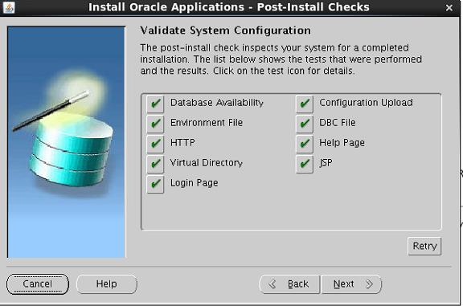Viewport: 463px width, 306px height.
Task: Select the HTTP label
Action: tap(182, 143)
